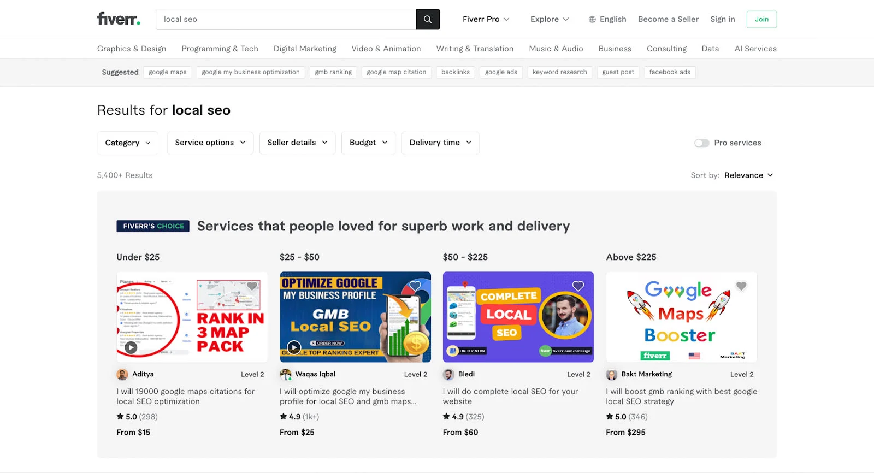This screenshot has height=473, width=874.
Task: Open Bakt Marketing's profile avatar
Action: tap(612, 374)
